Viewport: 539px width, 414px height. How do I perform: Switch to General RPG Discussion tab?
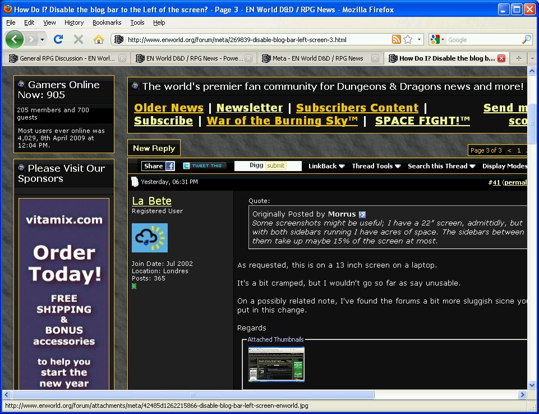click(x=66, y=58)
